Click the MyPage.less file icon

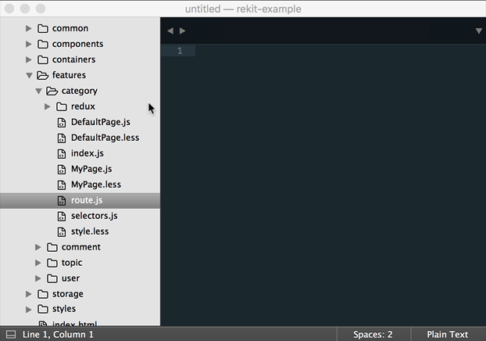coord(62,185)
